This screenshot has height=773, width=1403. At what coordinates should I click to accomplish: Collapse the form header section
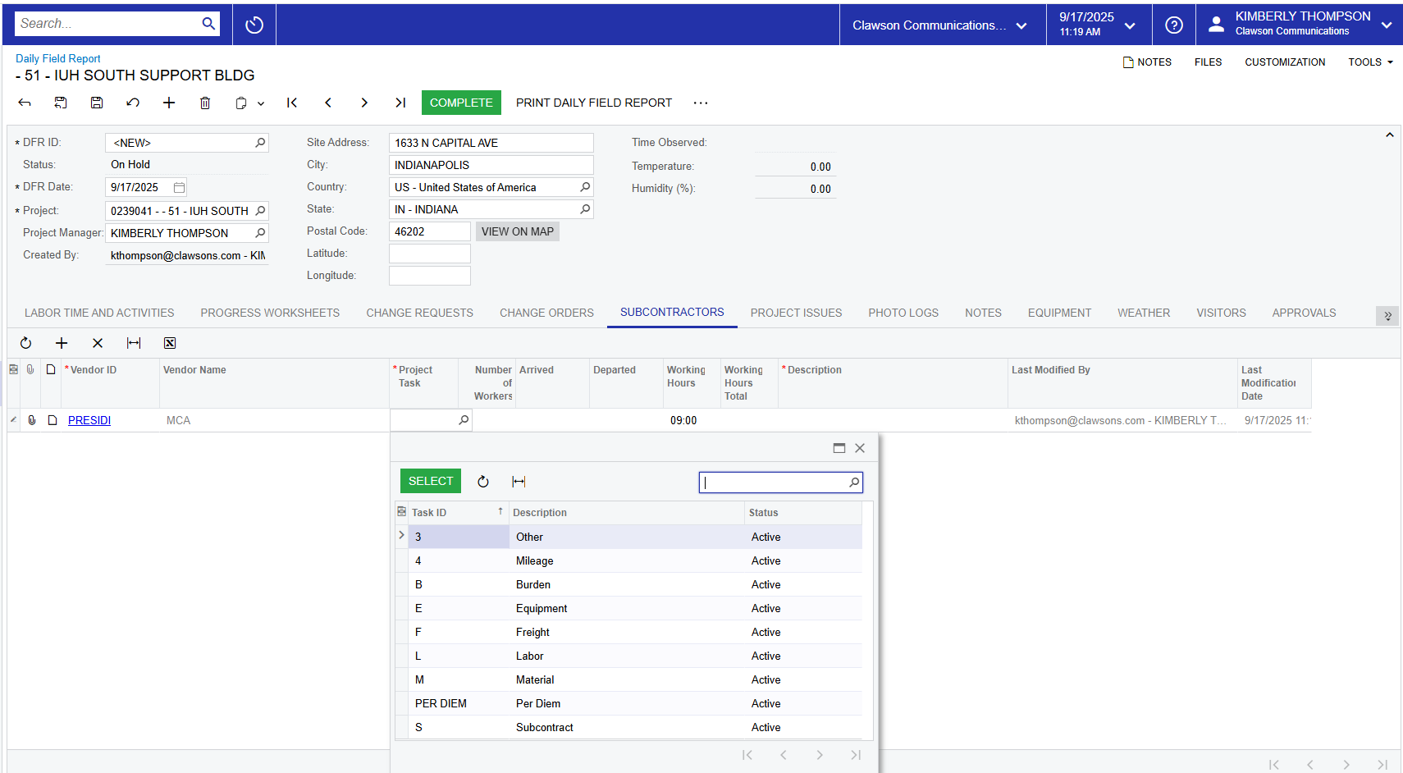(x=1389, y=135)
